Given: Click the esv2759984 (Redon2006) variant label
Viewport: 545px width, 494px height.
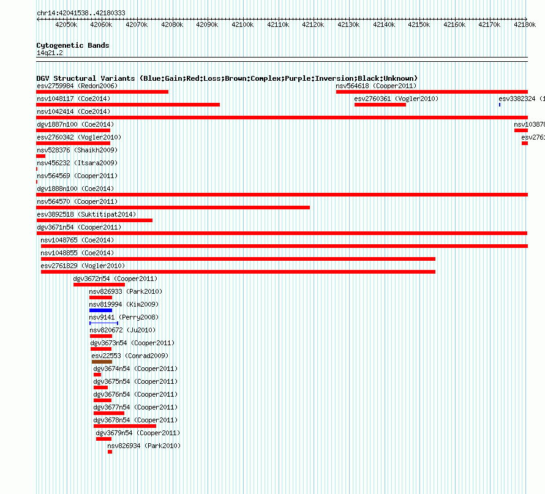Looking at the screenshot, I should click(77, 86).
